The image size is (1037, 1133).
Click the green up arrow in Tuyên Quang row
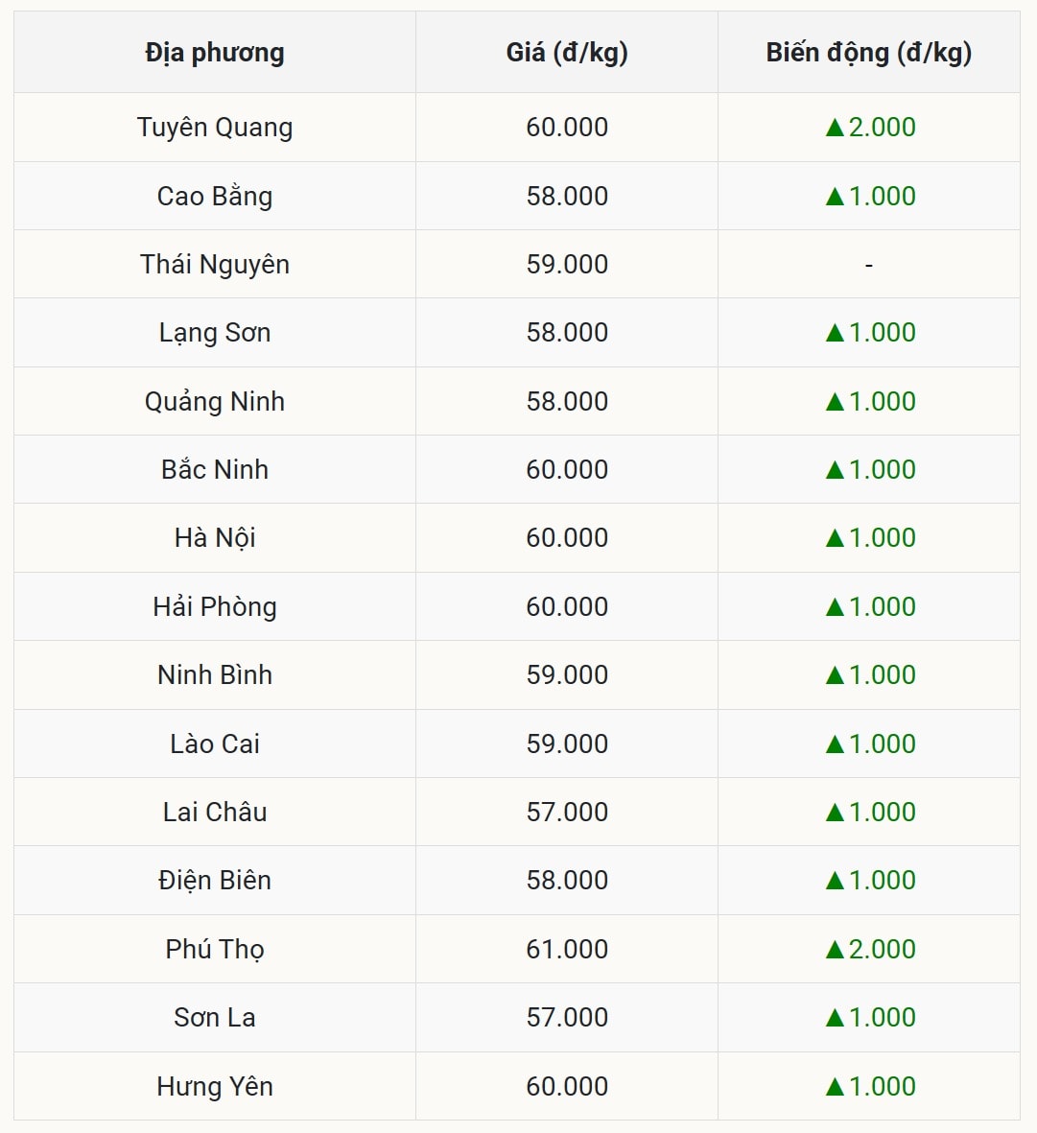click(x=835, y=128)
